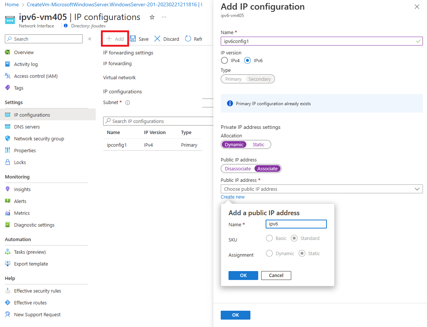Click Network security group shield icon
This screenshot has width=427, height=327.
8,139
